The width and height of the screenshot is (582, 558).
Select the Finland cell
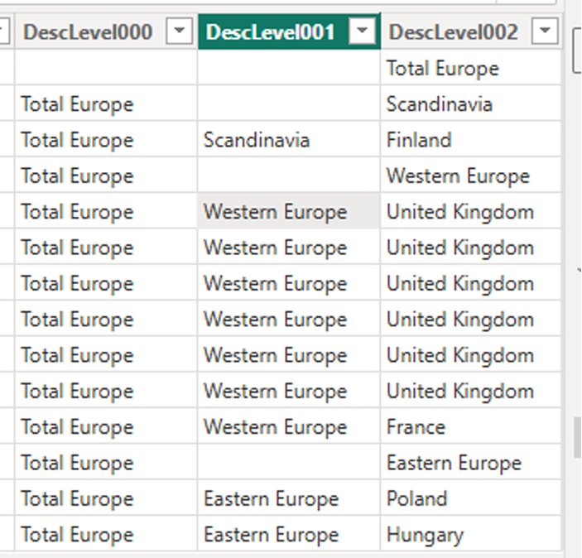[470, 141]
